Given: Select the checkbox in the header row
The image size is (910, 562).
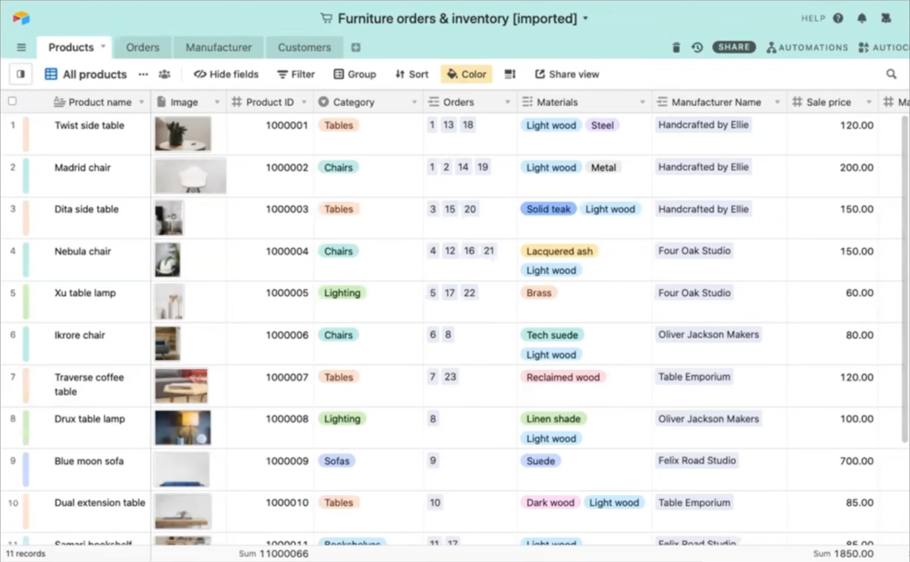Looking at the screenshot, I should coord(12,101).
